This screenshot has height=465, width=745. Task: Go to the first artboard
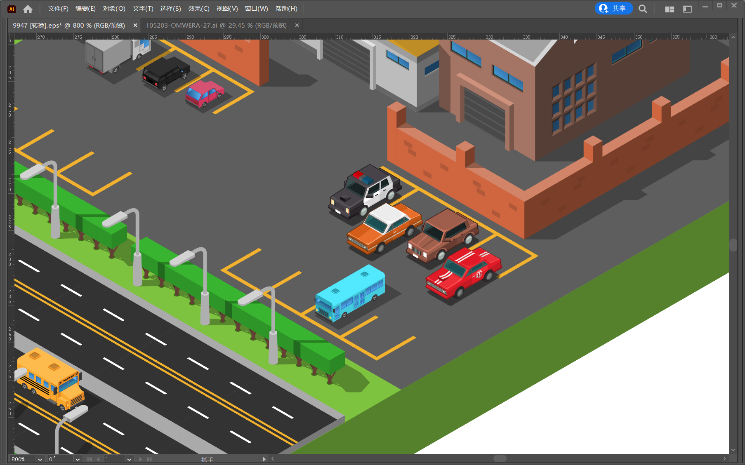coord(90,459)
